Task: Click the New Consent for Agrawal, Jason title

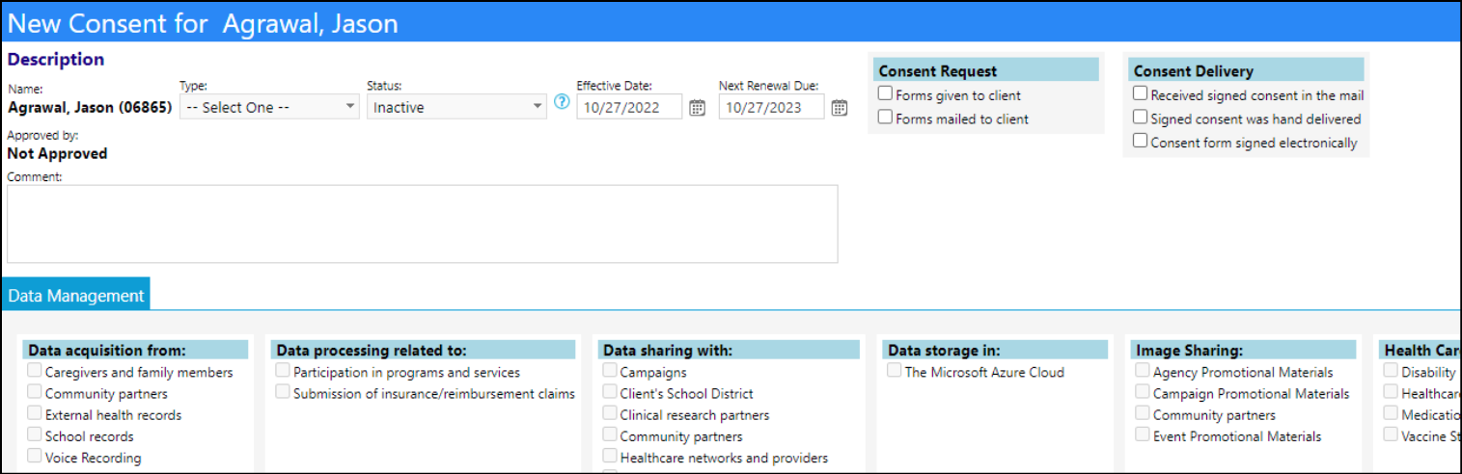Action: coord(203,23)
